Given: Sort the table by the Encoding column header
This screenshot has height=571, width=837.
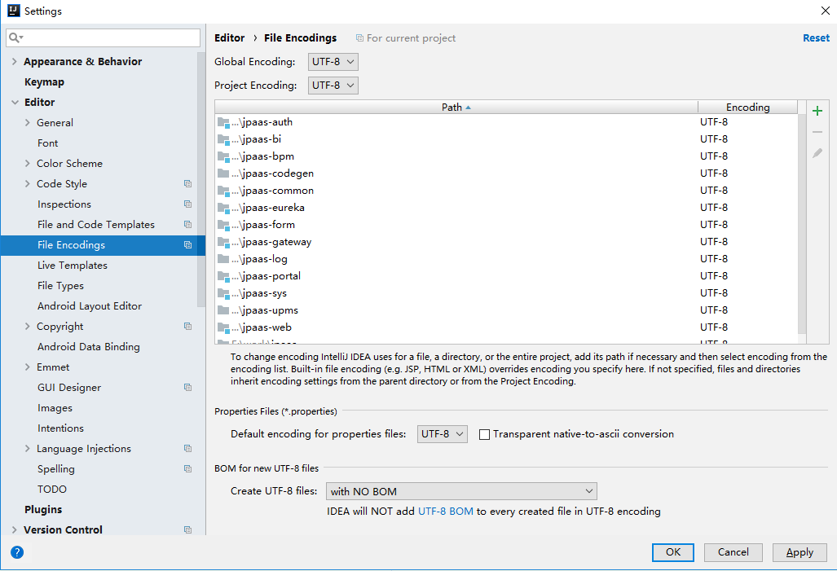Looking at the screenshot, I should pos(747,108).
